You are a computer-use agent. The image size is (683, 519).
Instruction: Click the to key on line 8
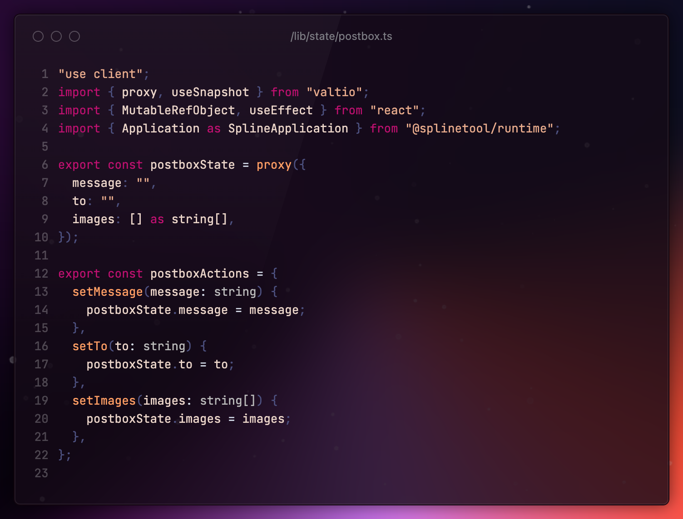pyautogui.click(x=79, y=201)
